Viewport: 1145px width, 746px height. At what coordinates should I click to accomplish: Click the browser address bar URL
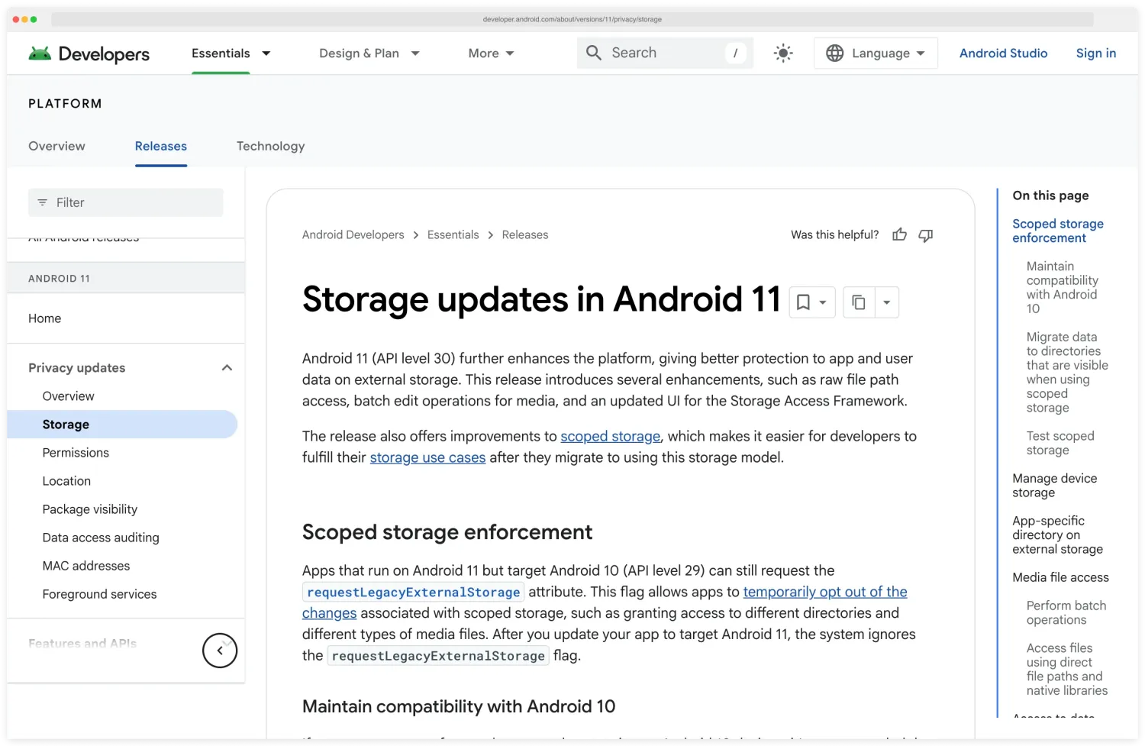tap(572, 19)
